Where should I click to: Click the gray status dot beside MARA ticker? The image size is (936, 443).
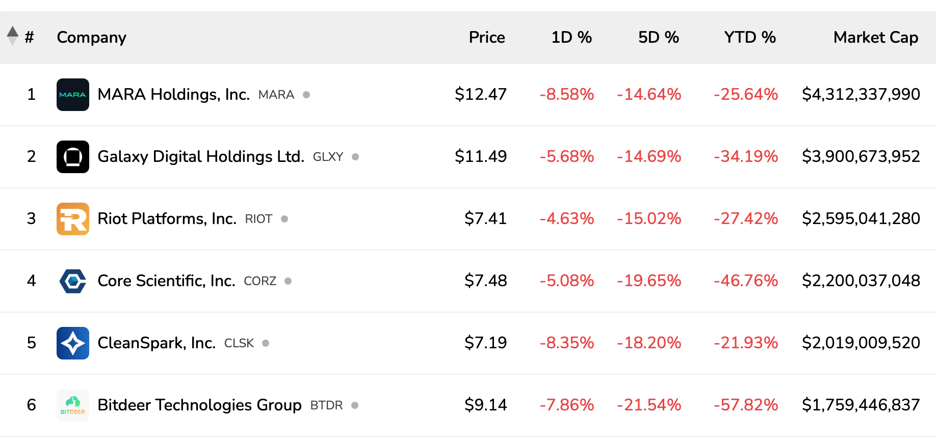point(306,95)
